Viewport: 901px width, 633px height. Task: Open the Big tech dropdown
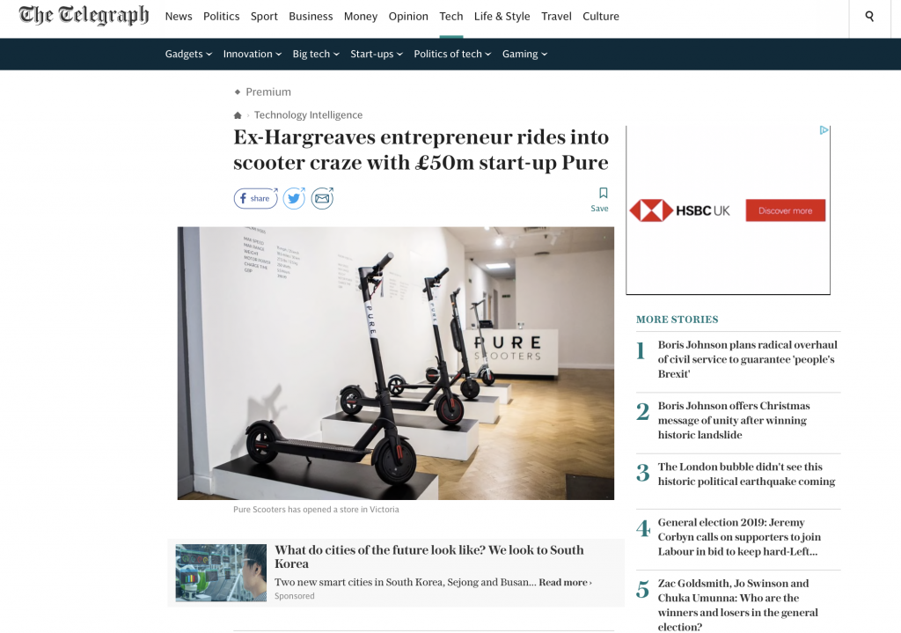(316, 54)
